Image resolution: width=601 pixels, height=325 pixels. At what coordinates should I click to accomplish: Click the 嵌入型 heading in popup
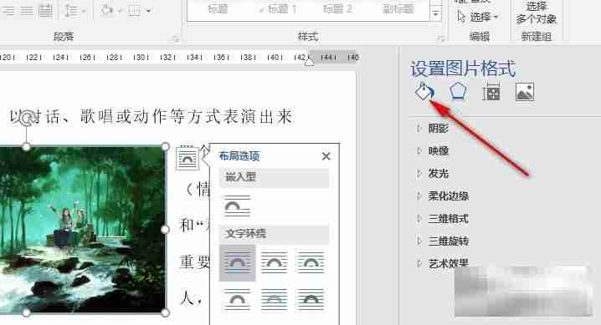(x=240, y=176)
